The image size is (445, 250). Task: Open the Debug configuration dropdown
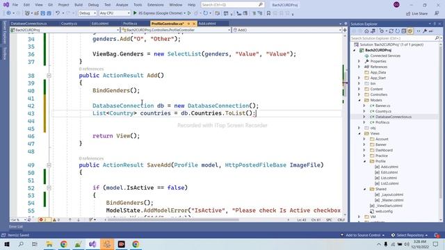(87, 13)
